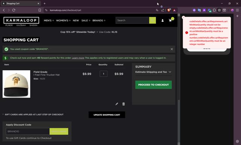This screenshot has width=241, height=145.
Task: Click the KL15 promo code text
Action: coord(114,32)
